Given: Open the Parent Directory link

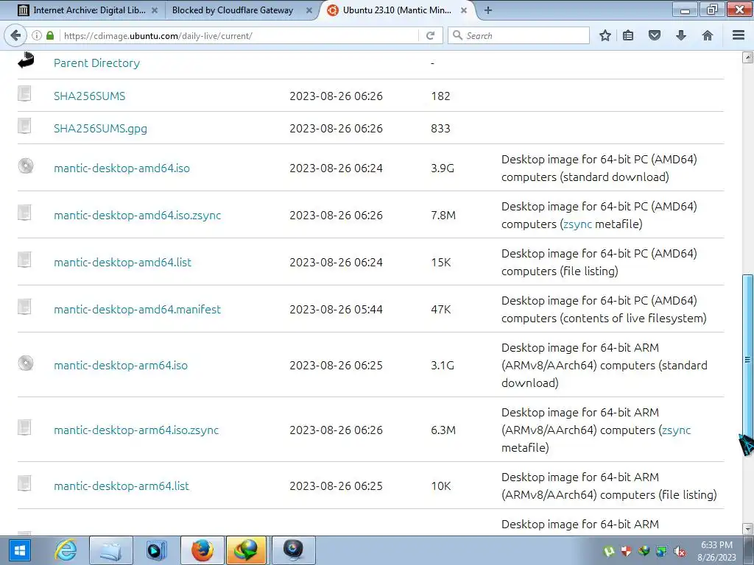Looking at the screenshot, I should pos(96,63).
